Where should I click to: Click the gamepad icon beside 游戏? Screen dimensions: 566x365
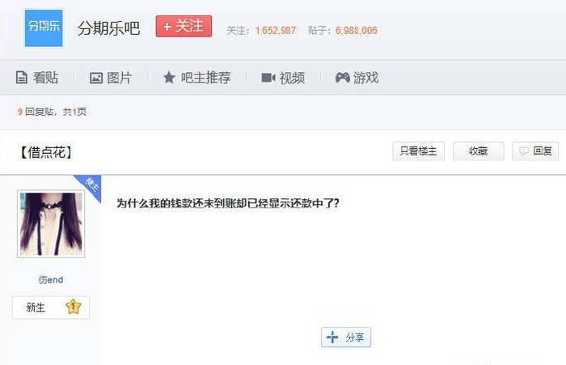(342, 78)
